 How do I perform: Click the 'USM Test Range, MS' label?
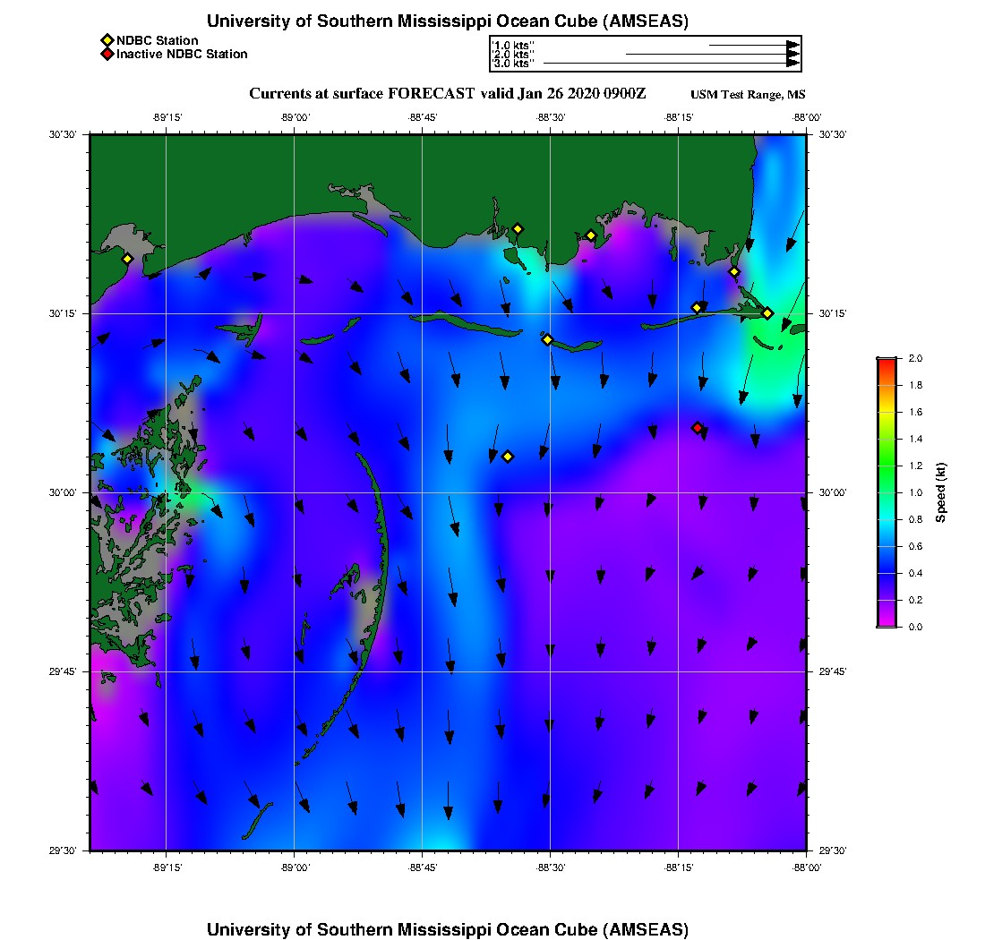tap(748, 95)
